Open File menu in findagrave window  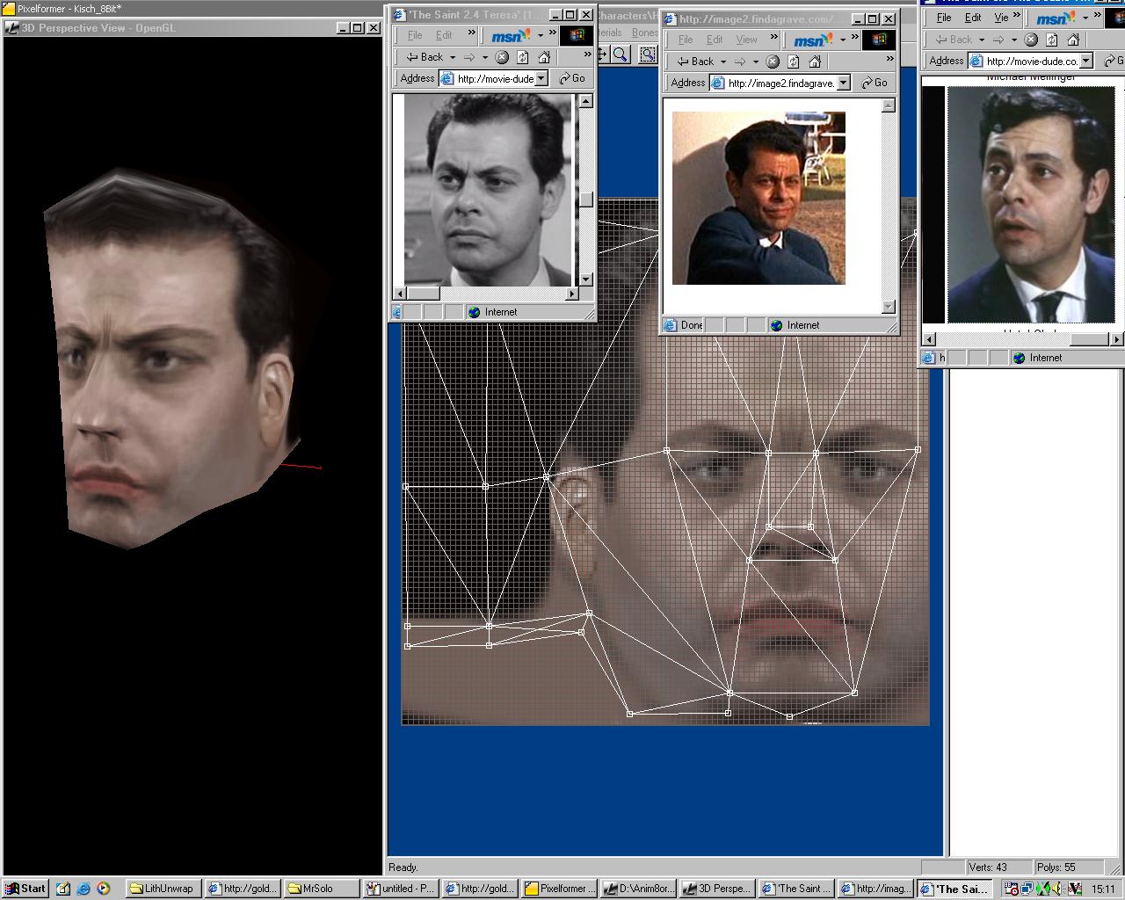click(x=686, y=40)
